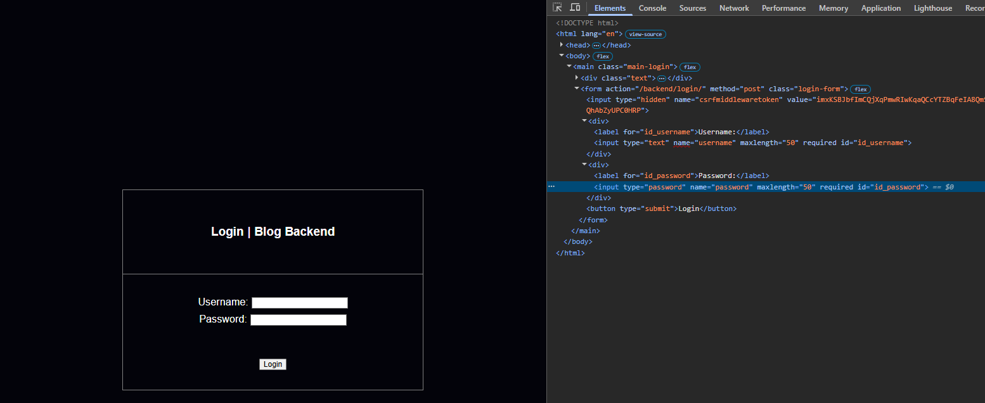Switch to the Performance tab
The image size is (985, 403).
[783, 8]
